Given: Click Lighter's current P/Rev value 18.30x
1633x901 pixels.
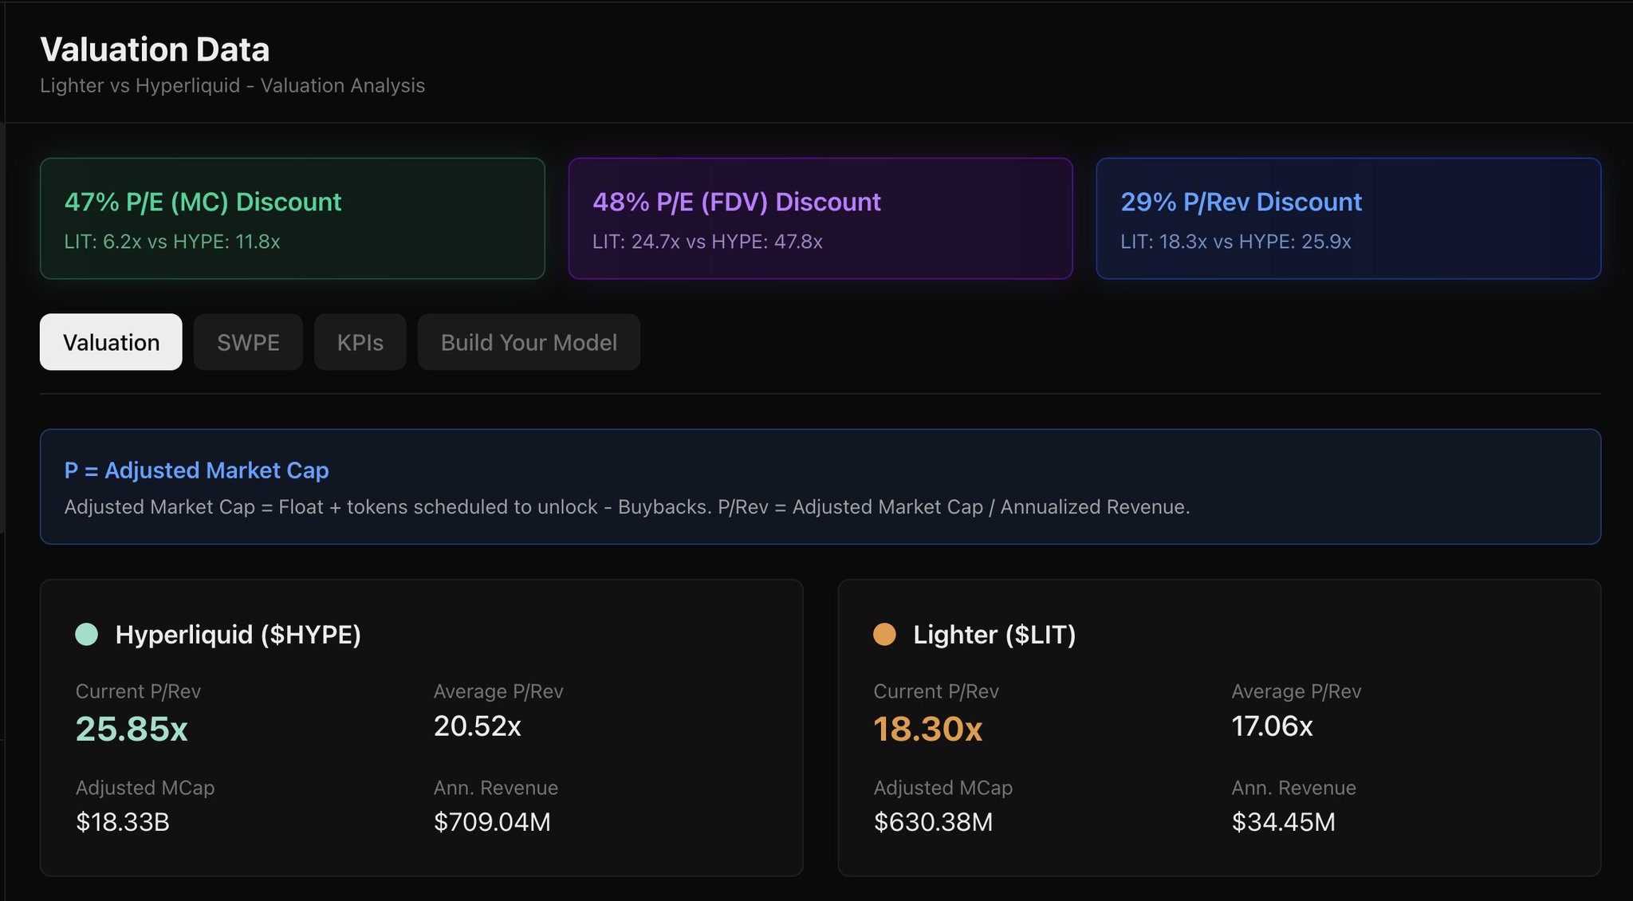Looking at the screenshot, I should [928, 729].
